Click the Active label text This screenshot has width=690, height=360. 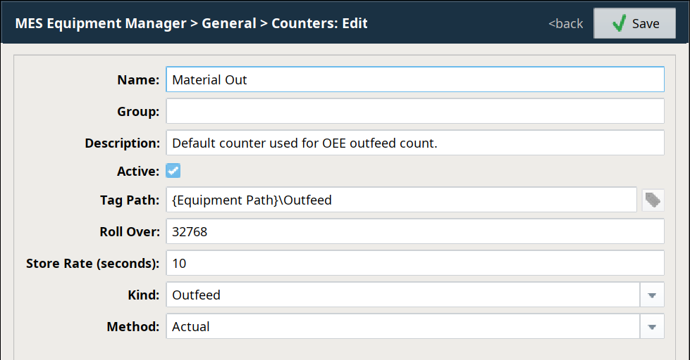[138, 172]
